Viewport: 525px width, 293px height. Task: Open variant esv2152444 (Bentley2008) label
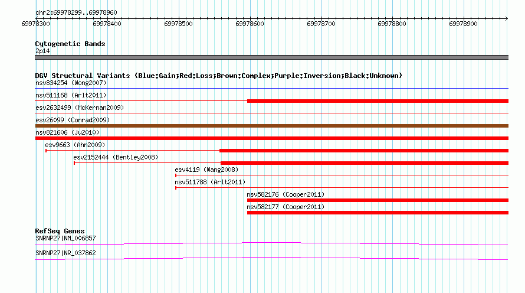tap(116, 157)
